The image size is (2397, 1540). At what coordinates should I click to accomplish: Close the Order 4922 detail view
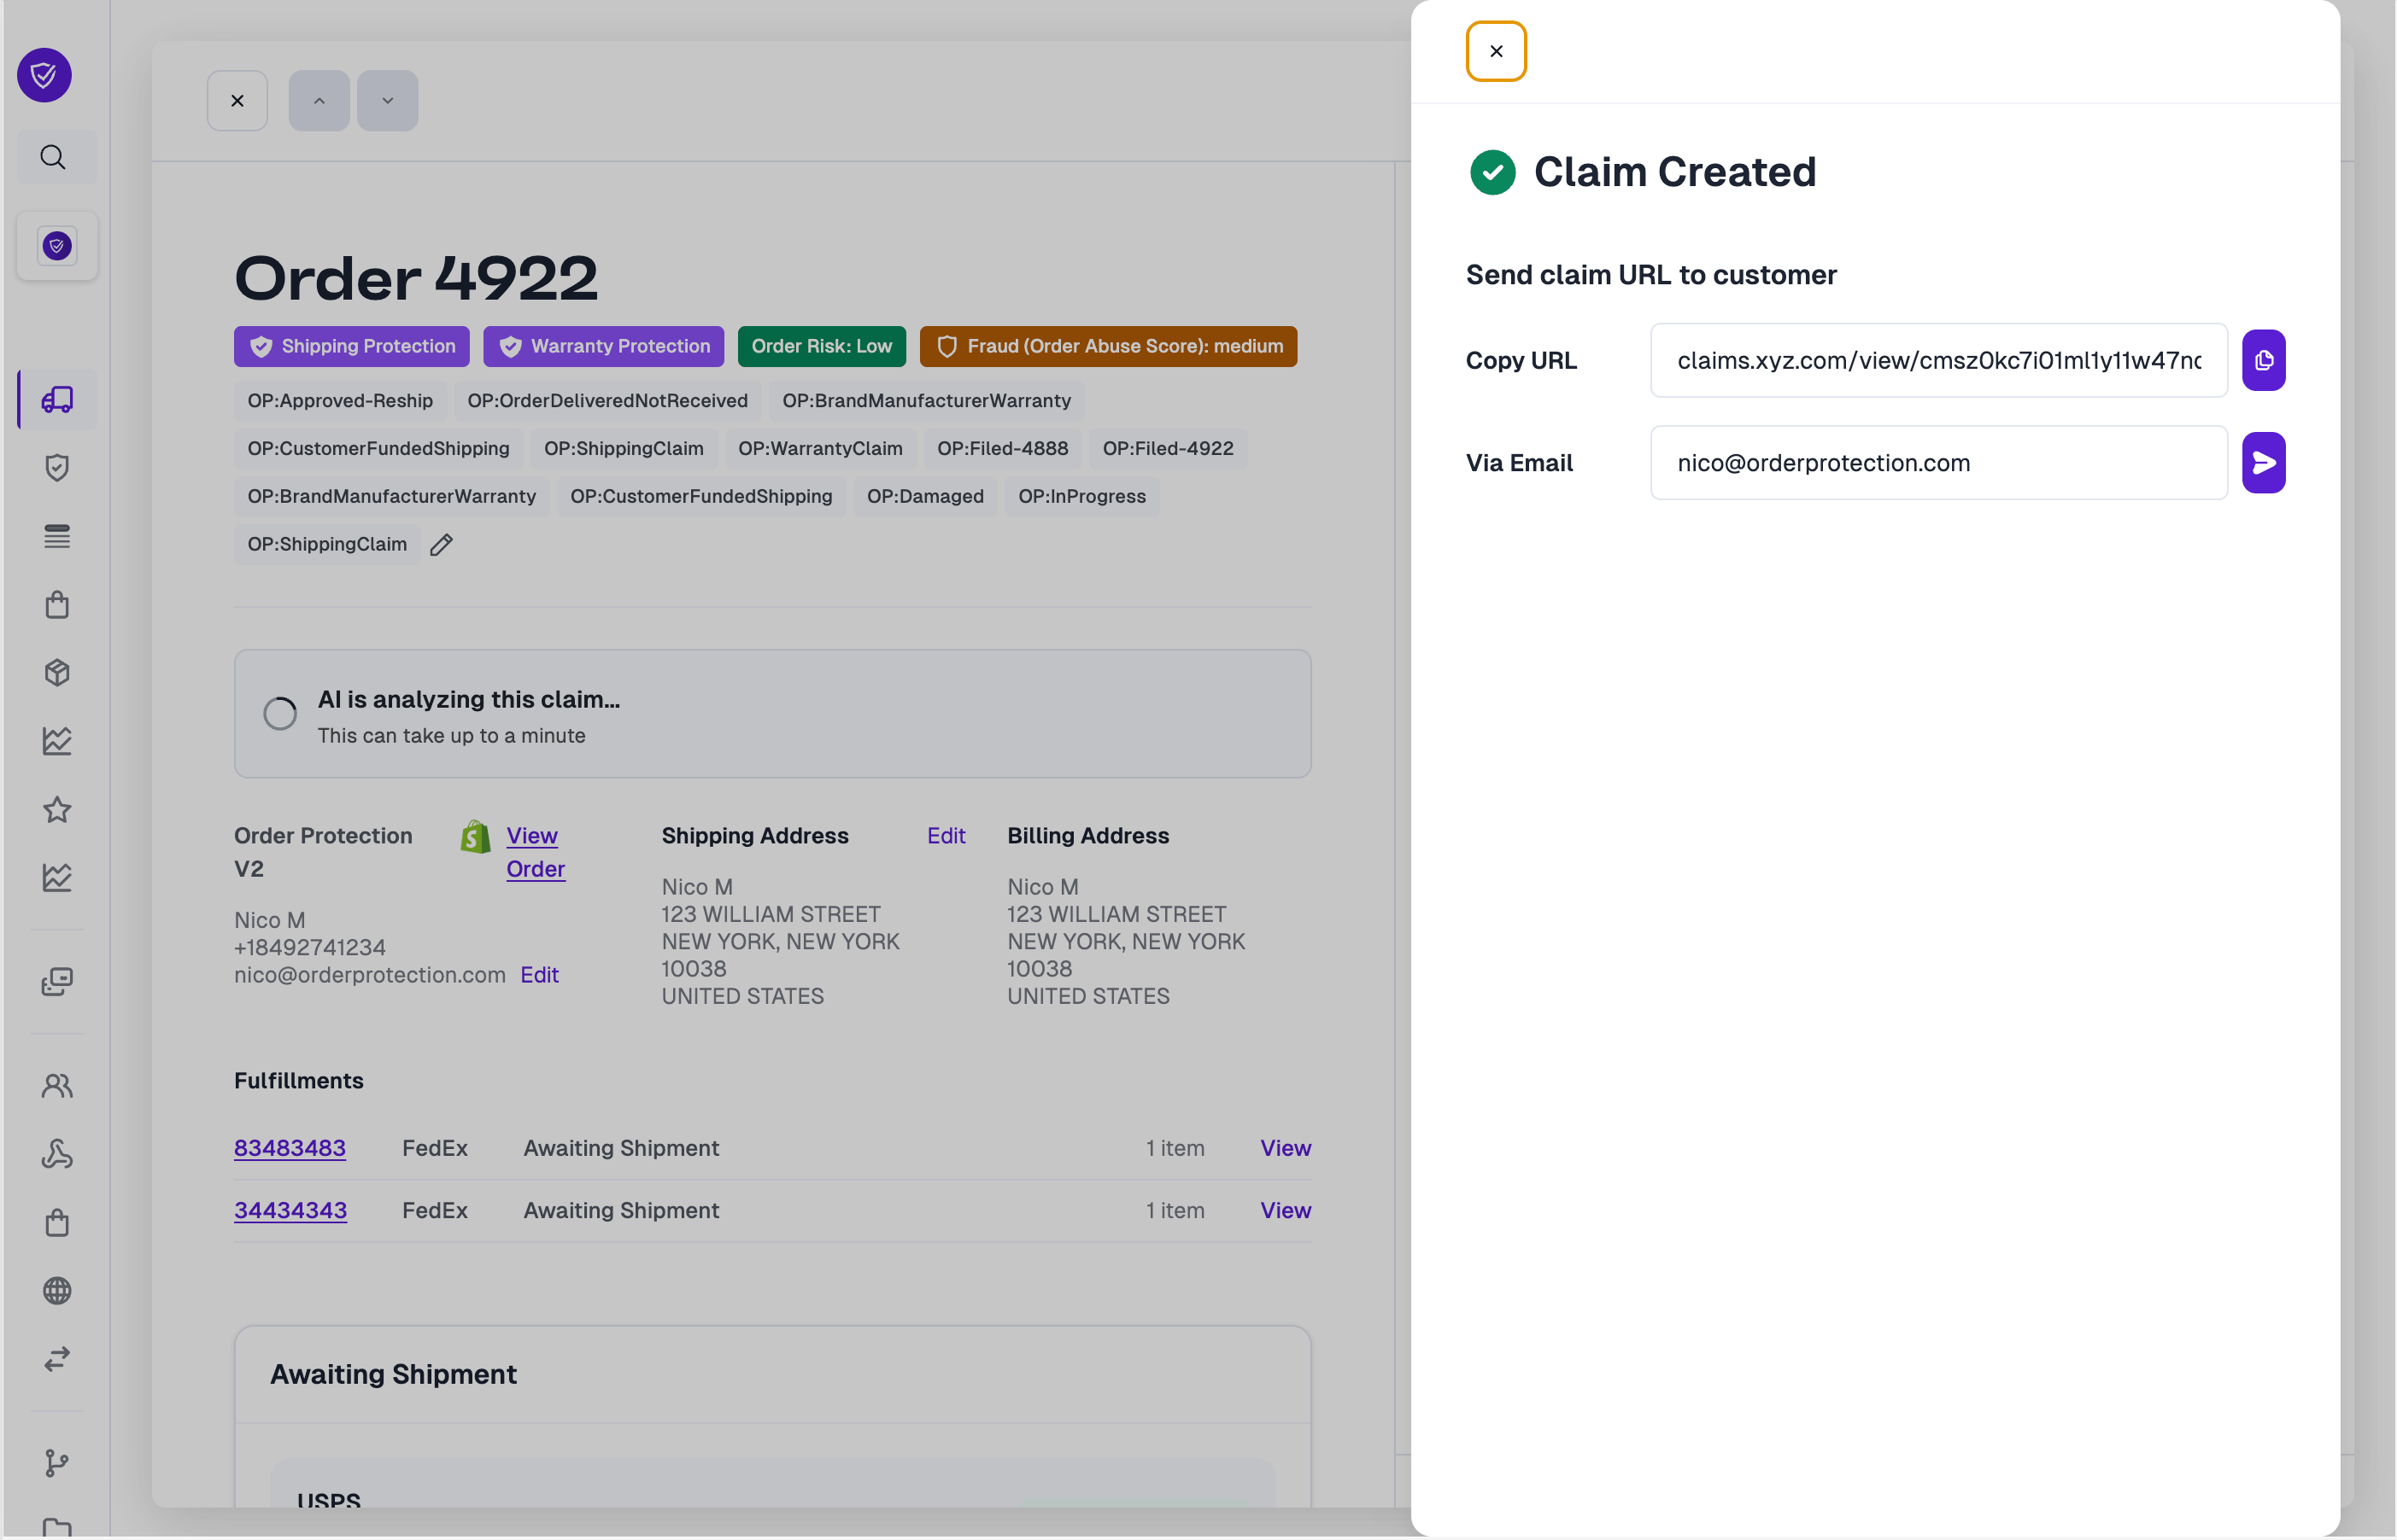click(237, 101)
